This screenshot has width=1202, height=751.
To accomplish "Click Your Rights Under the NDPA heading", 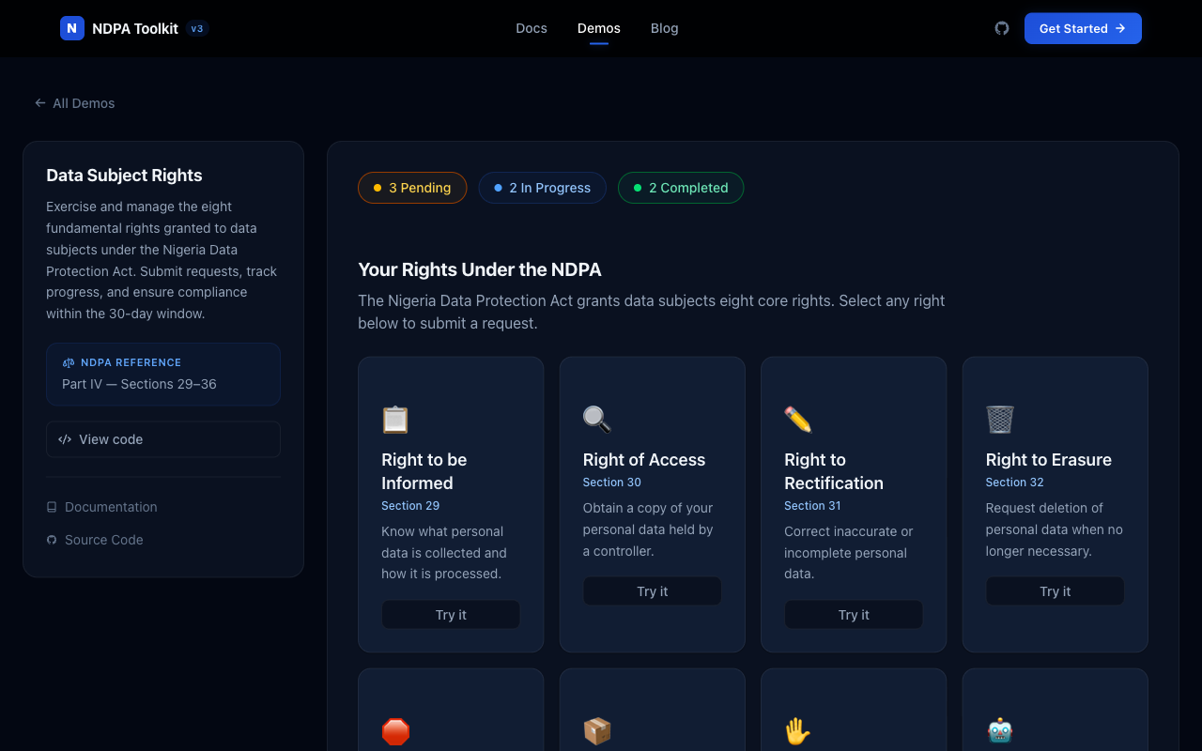I will click(480, 269).
